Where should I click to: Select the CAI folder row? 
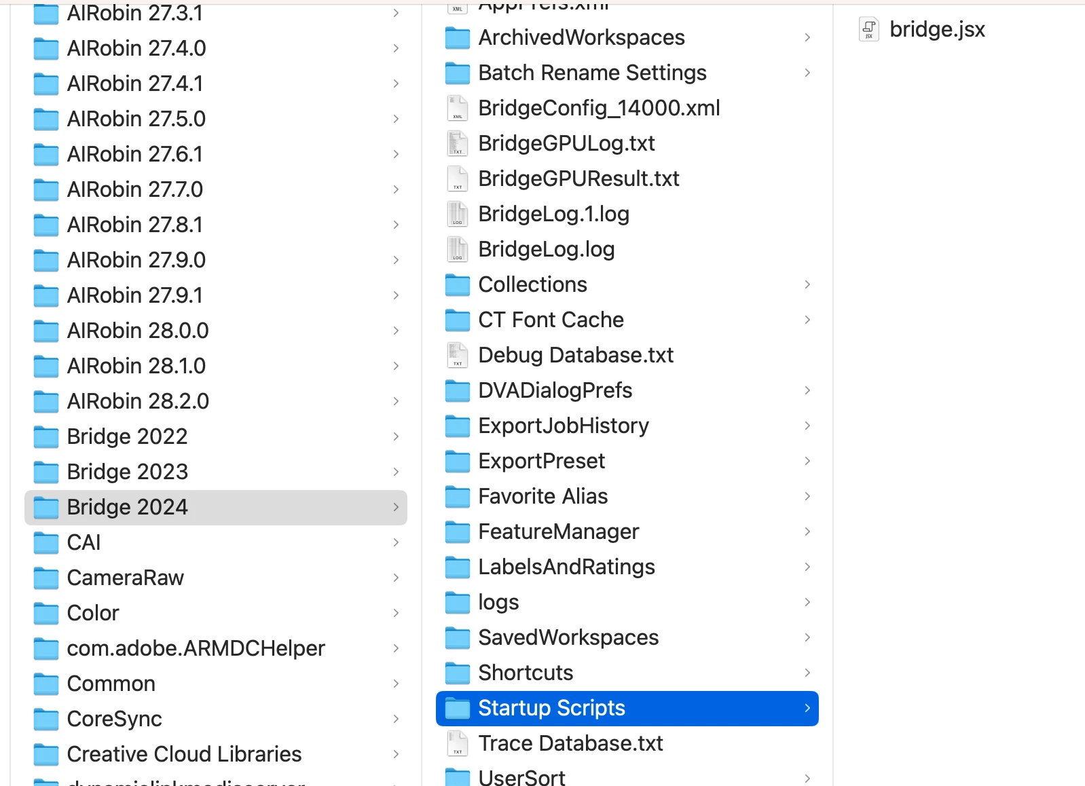click(x=216, y=542)
